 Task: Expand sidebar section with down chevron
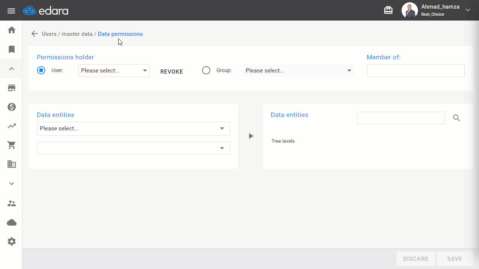click(x=12, y=184)
